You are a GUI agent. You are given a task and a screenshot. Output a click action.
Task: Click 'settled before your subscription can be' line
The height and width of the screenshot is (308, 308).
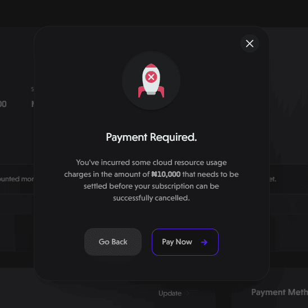click(151, 186)
